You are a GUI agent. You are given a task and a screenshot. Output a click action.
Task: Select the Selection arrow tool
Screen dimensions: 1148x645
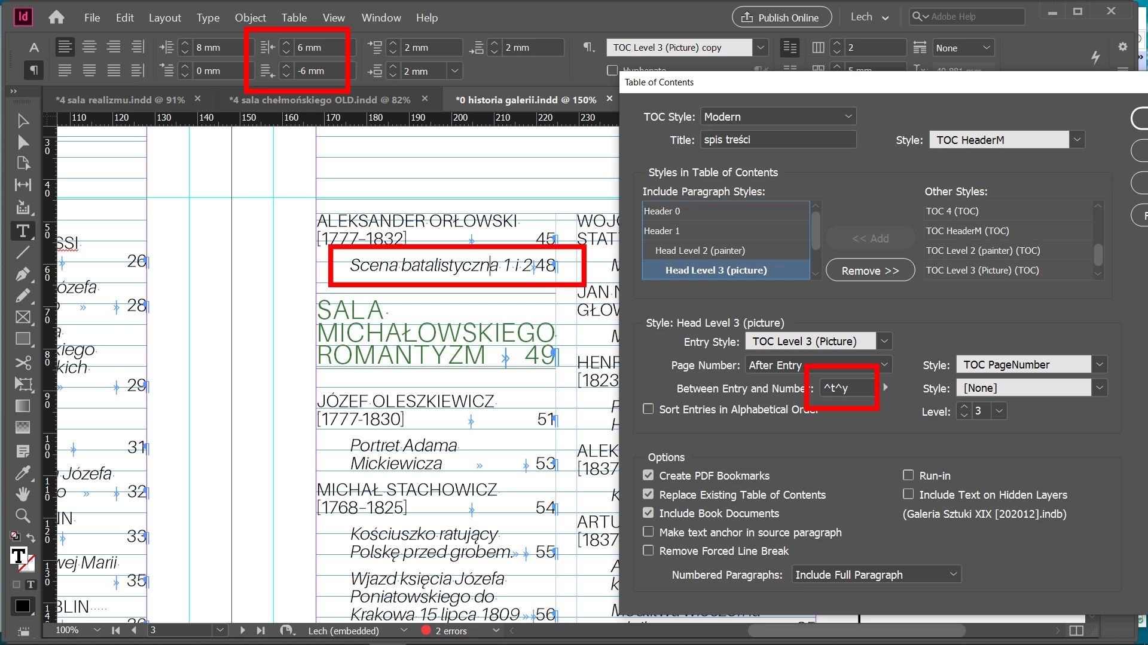click(x=23, y=121)
